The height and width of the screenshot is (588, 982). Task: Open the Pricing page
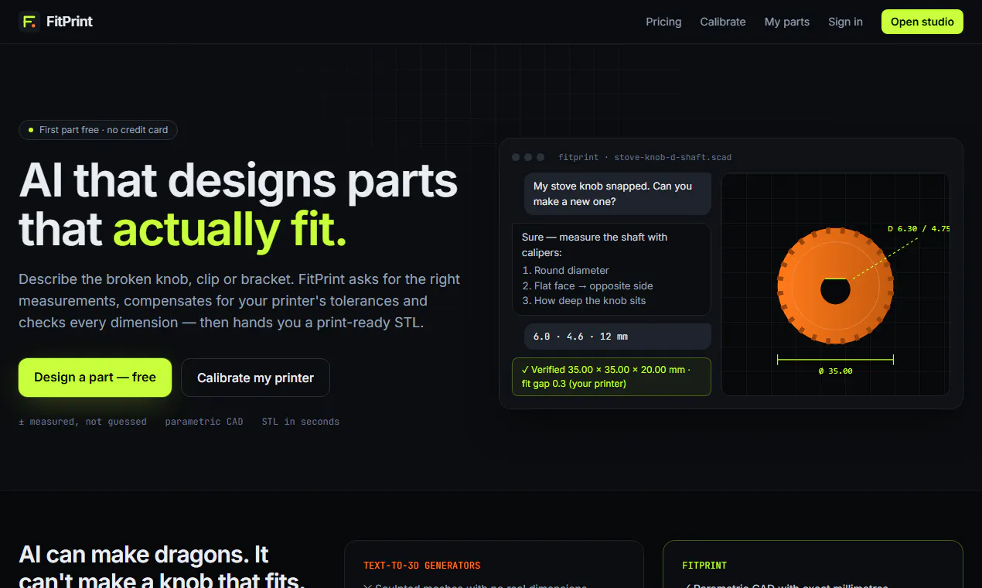tap(663, 22)
